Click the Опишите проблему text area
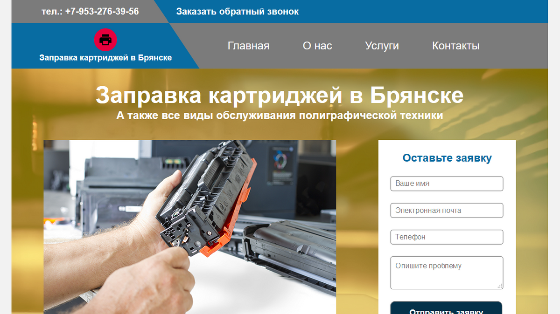 [447, 273]
